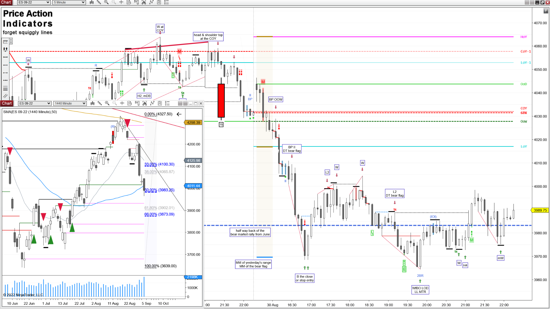Image resolution: width=550 pixels, height=309 pixels.
Task: Open data box icon in 1440 Minute chart
Action: point(130,103)
